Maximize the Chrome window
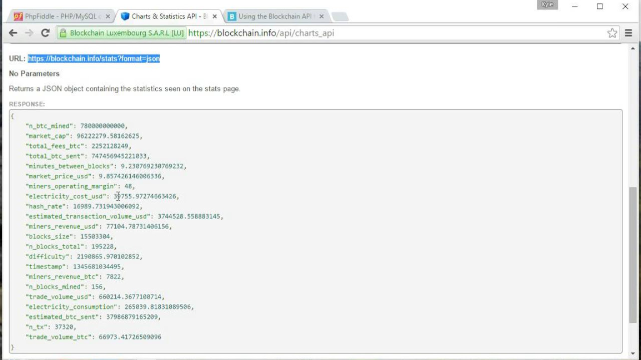This screenshot has width=641, height=360. [x=600, y=6]
